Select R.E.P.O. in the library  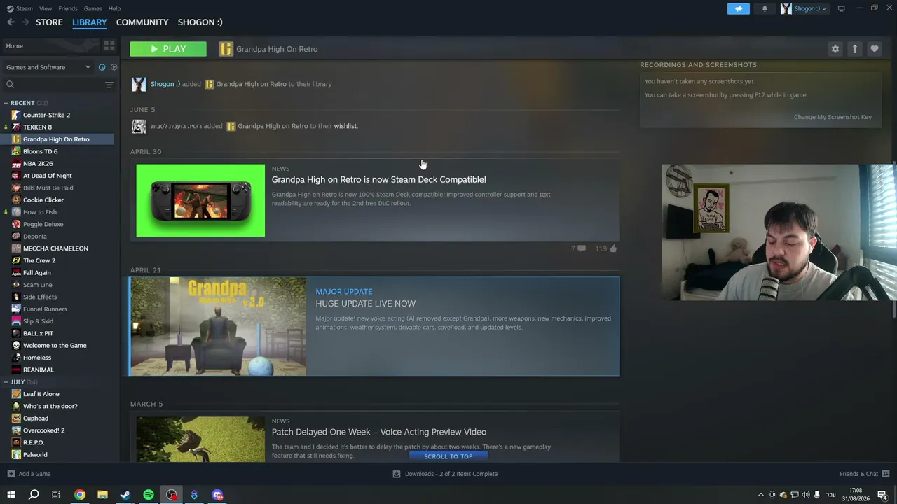click(34, 442)
